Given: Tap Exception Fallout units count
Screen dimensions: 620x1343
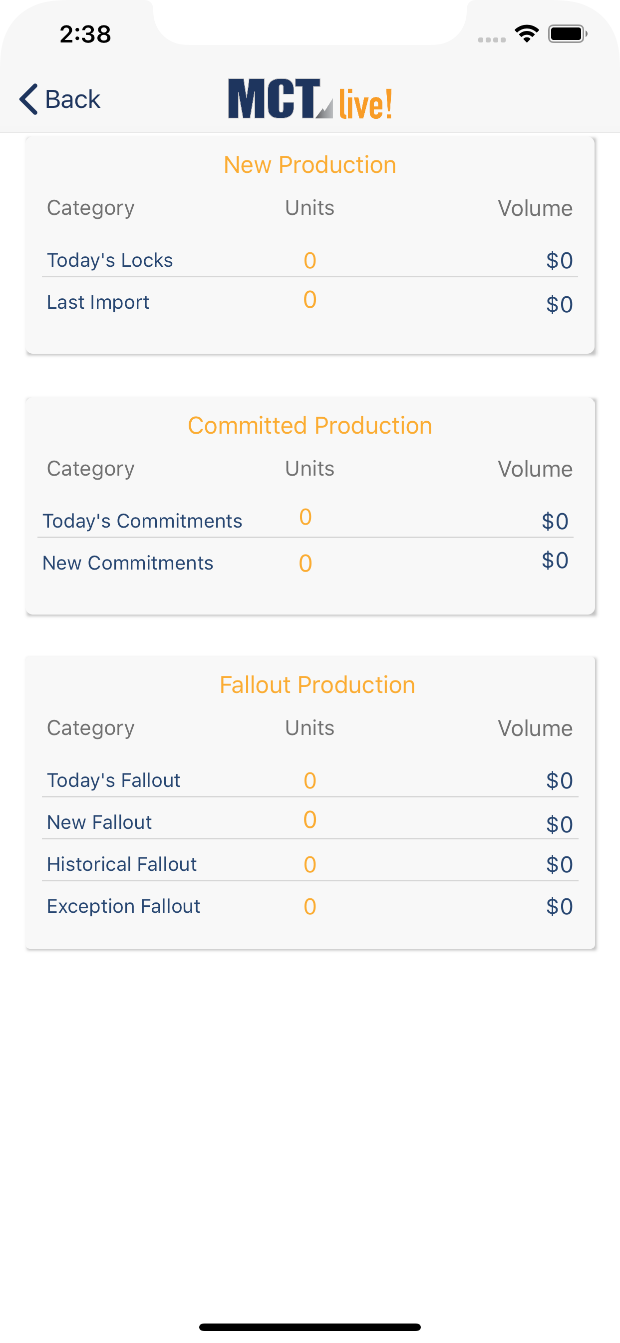Looking at the screenshot, I should tap(310, 907).
